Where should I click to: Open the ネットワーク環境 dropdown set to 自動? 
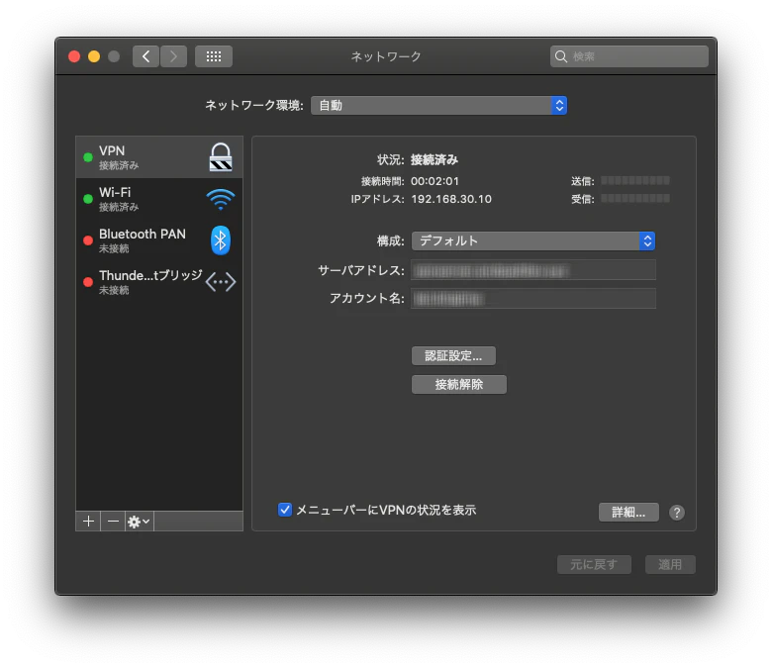click(438, 105)
